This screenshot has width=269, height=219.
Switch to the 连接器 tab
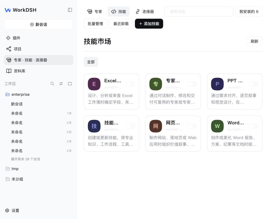click(x=145, y=12)
